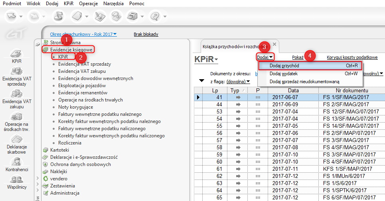385x201 pixels.
Task: Click the Naklejki tree icon
Action: pyautogui.click(x=45, y=172)
